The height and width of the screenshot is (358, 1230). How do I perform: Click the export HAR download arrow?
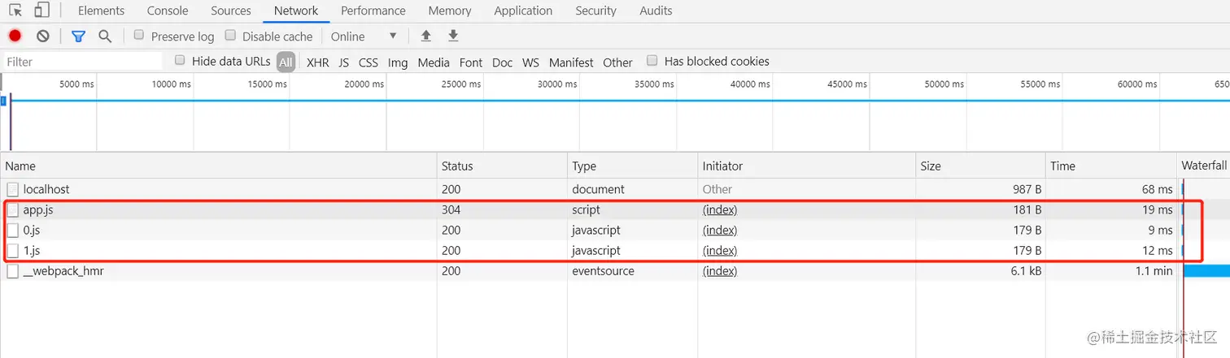453,37
